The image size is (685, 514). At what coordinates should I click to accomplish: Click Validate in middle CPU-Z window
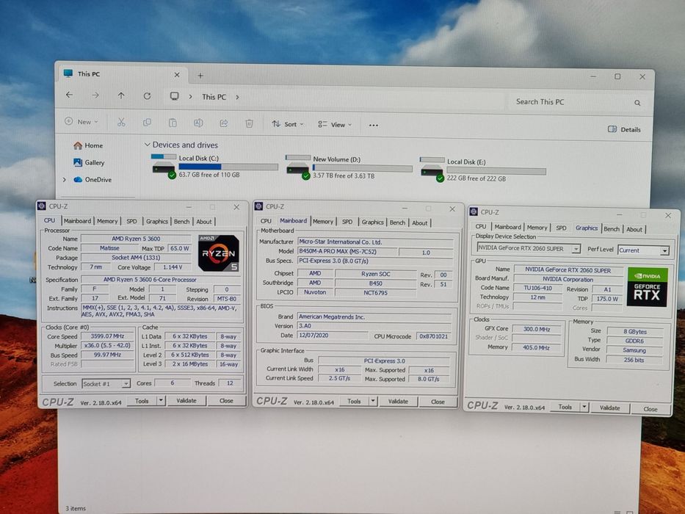[398, 401]
